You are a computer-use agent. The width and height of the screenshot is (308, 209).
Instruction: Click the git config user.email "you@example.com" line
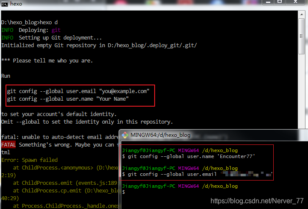click(x=78, y=91)
